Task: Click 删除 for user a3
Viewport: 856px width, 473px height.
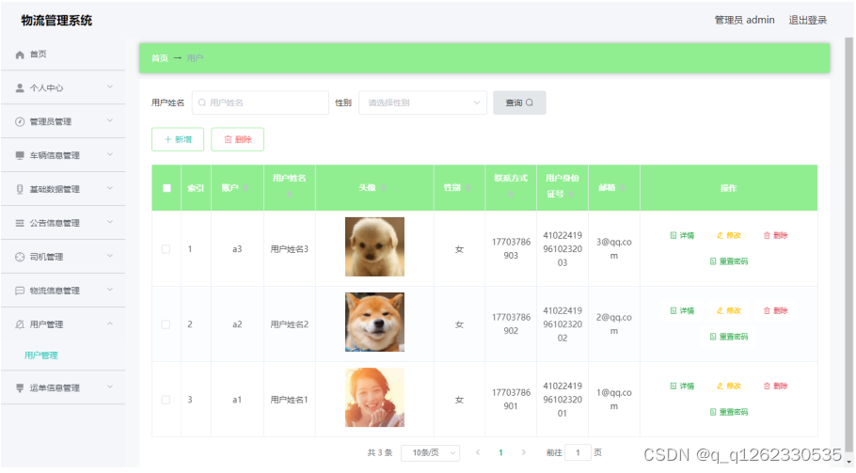Action: (776, 236)
